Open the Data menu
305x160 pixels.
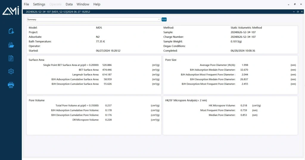click(69, 4)
